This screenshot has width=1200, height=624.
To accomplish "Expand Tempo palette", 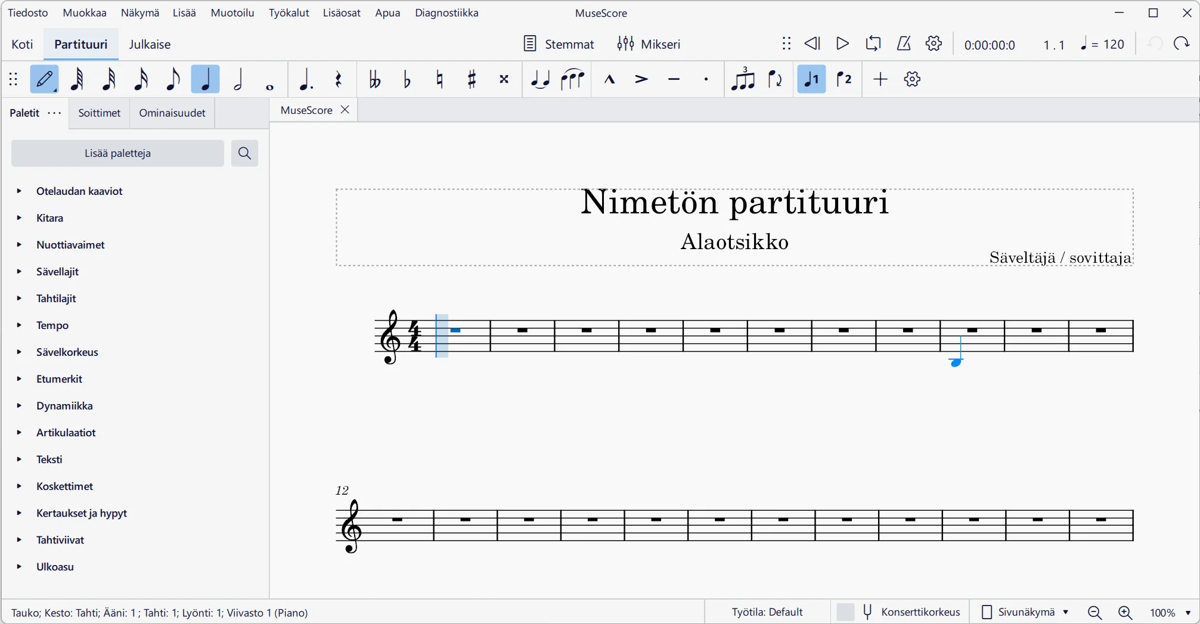I will pos(19,325).
